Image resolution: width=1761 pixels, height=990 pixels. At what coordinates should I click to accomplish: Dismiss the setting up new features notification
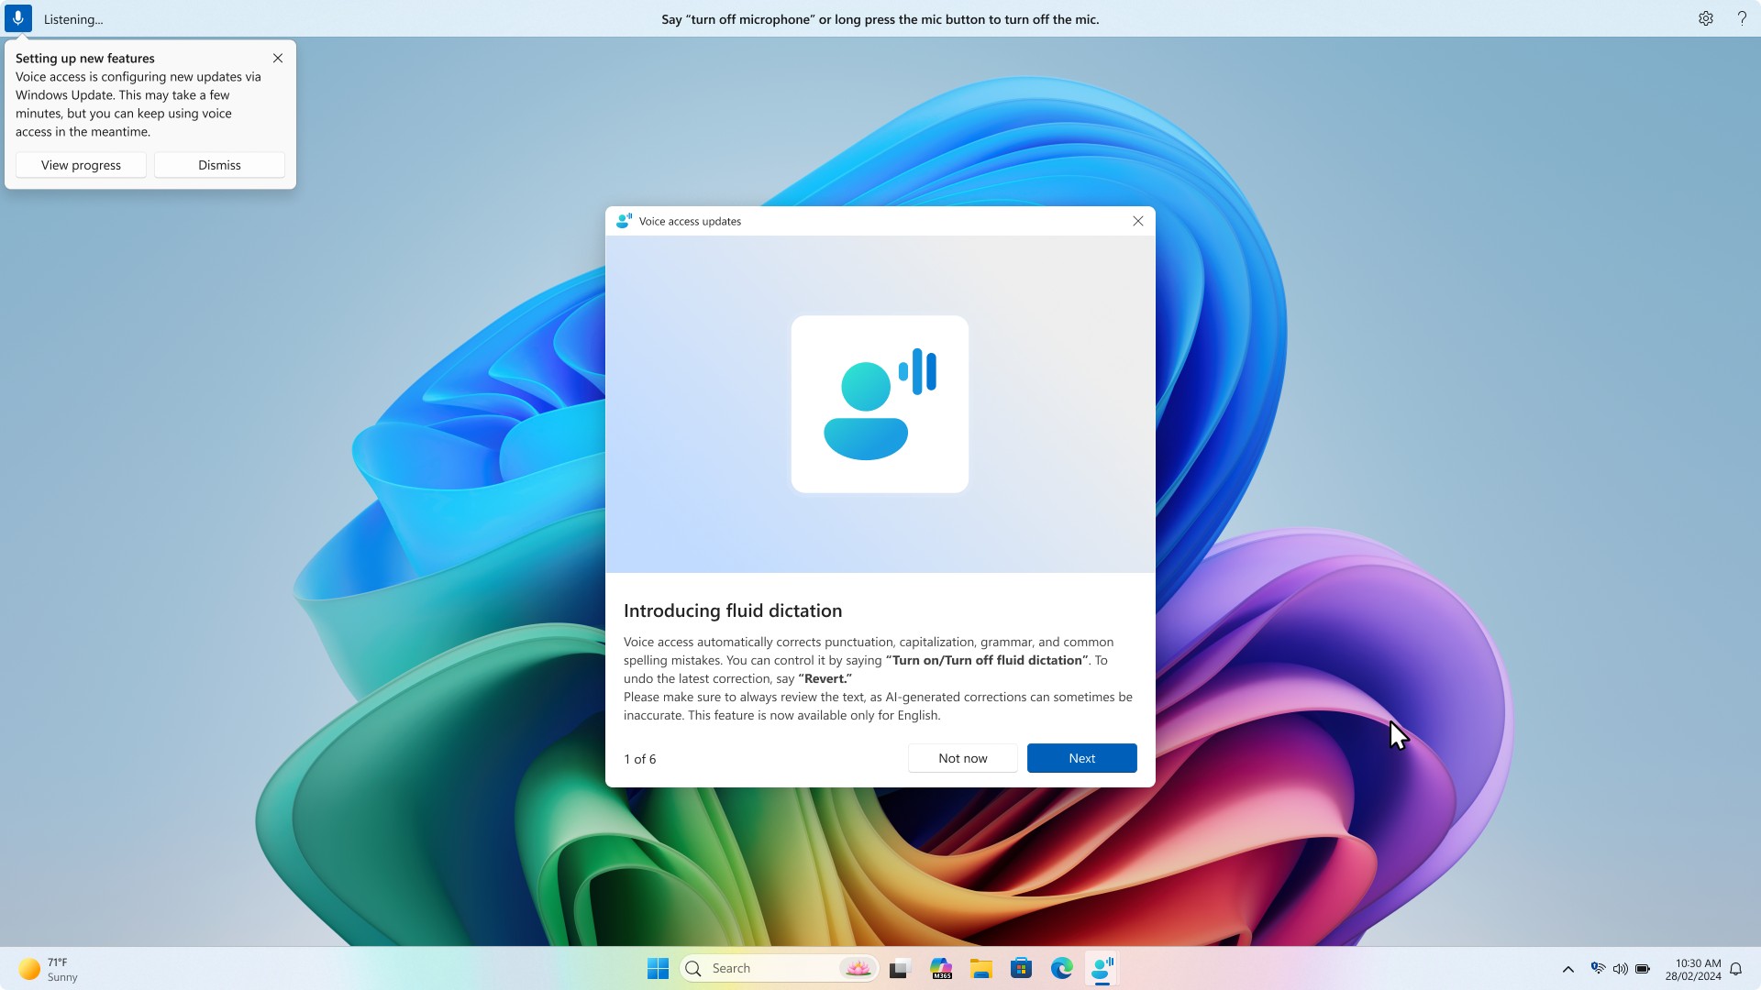tap(219, 165)
